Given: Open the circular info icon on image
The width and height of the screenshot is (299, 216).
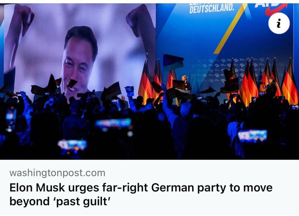Looking at the screenshot, I should tap(279, 23).
